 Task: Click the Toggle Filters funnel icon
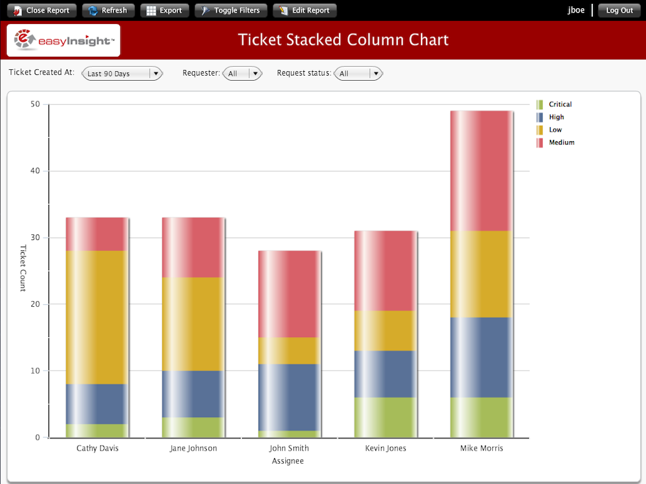tap(206, 11)
